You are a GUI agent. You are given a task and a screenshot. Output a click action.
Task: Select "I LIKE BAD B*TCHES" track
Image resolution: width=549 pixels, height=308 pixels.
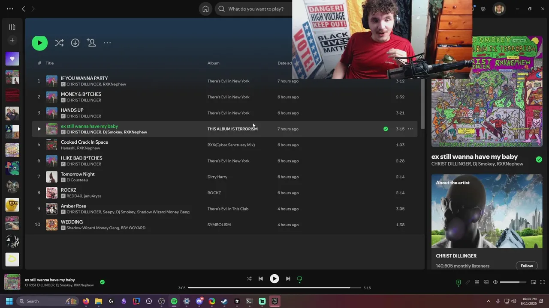[81, 158]
